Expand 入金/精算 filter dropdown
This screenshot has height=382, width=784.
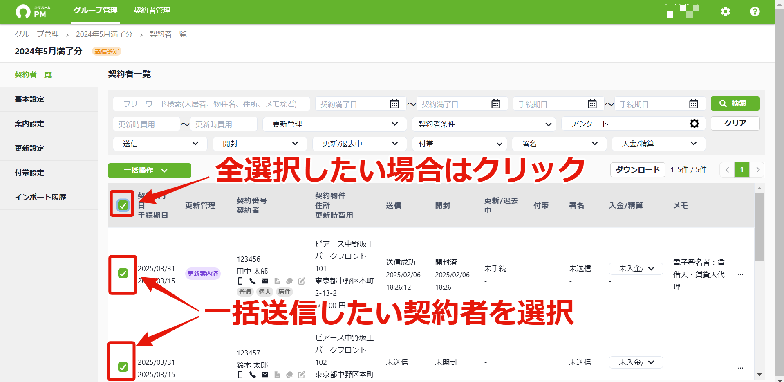(x=659, y=144)
